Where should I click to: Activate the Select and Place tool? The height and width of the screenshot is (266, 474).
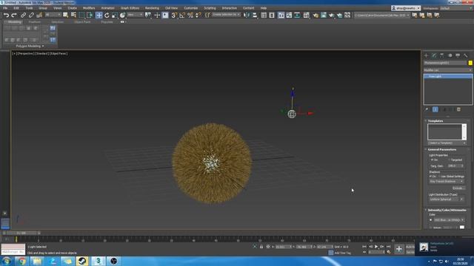tap(122, 15)
